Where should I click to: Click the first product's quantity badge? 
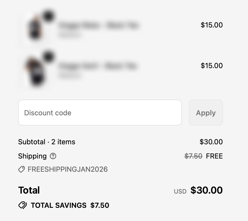pos(48,16)
